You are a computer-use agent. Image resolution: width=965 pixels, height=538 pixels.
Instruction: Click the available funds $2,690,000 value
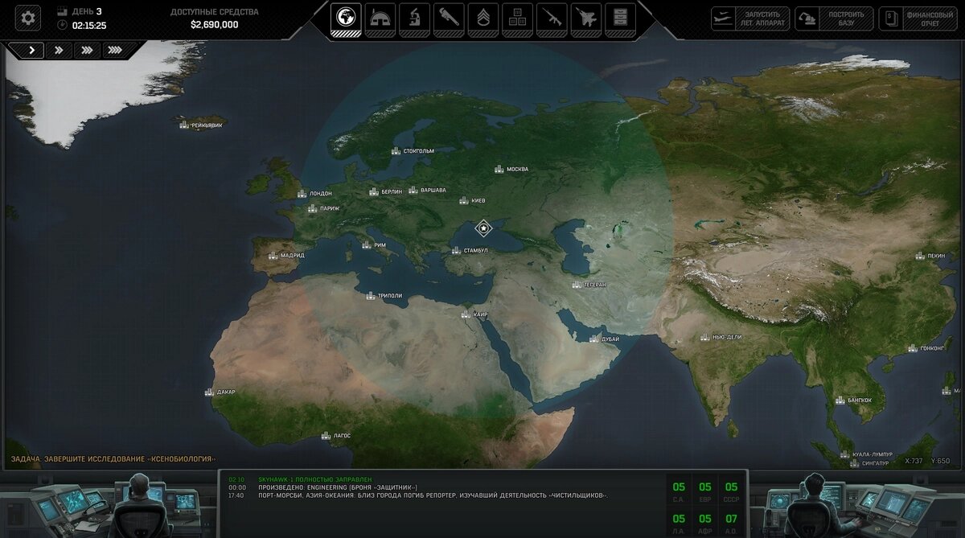point(214,25)
